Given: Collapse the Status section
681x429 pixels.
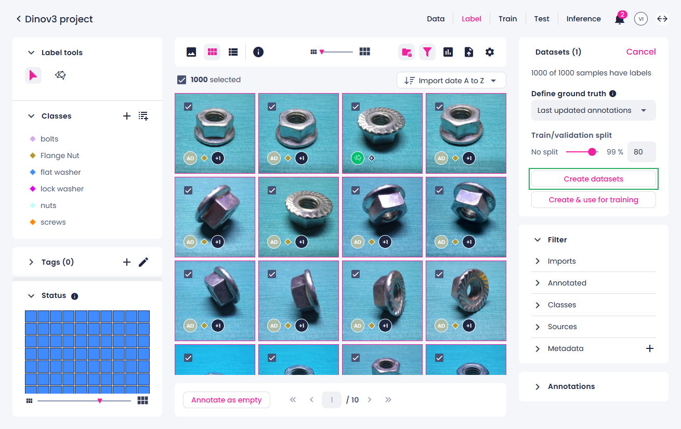Looking at the screenshot, I should (x=31, y=295).
